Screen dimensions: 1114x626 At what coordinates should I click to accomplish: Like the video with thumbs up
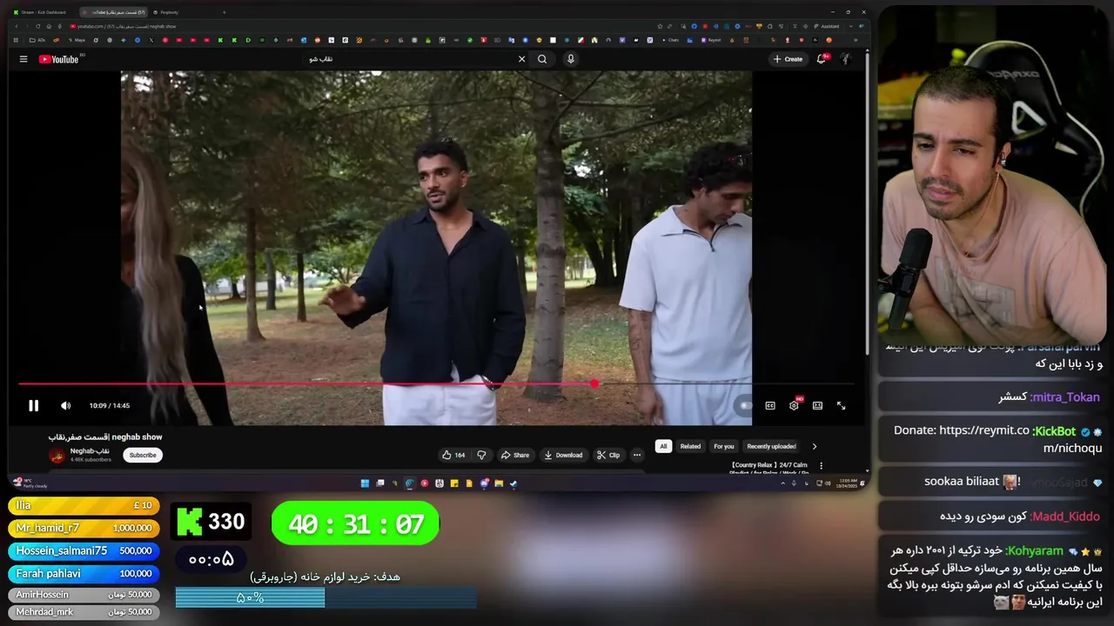pos(453,455)
